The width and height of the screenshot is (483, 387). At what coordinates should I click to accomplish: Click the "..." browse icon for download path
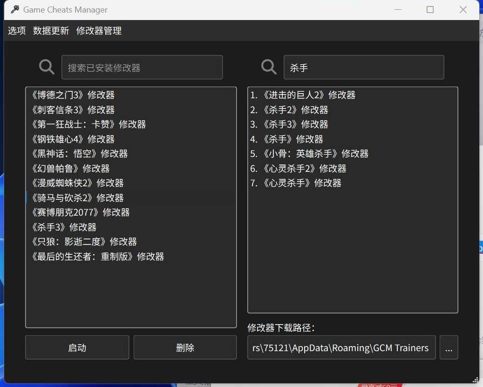click(x=449, y=347)
